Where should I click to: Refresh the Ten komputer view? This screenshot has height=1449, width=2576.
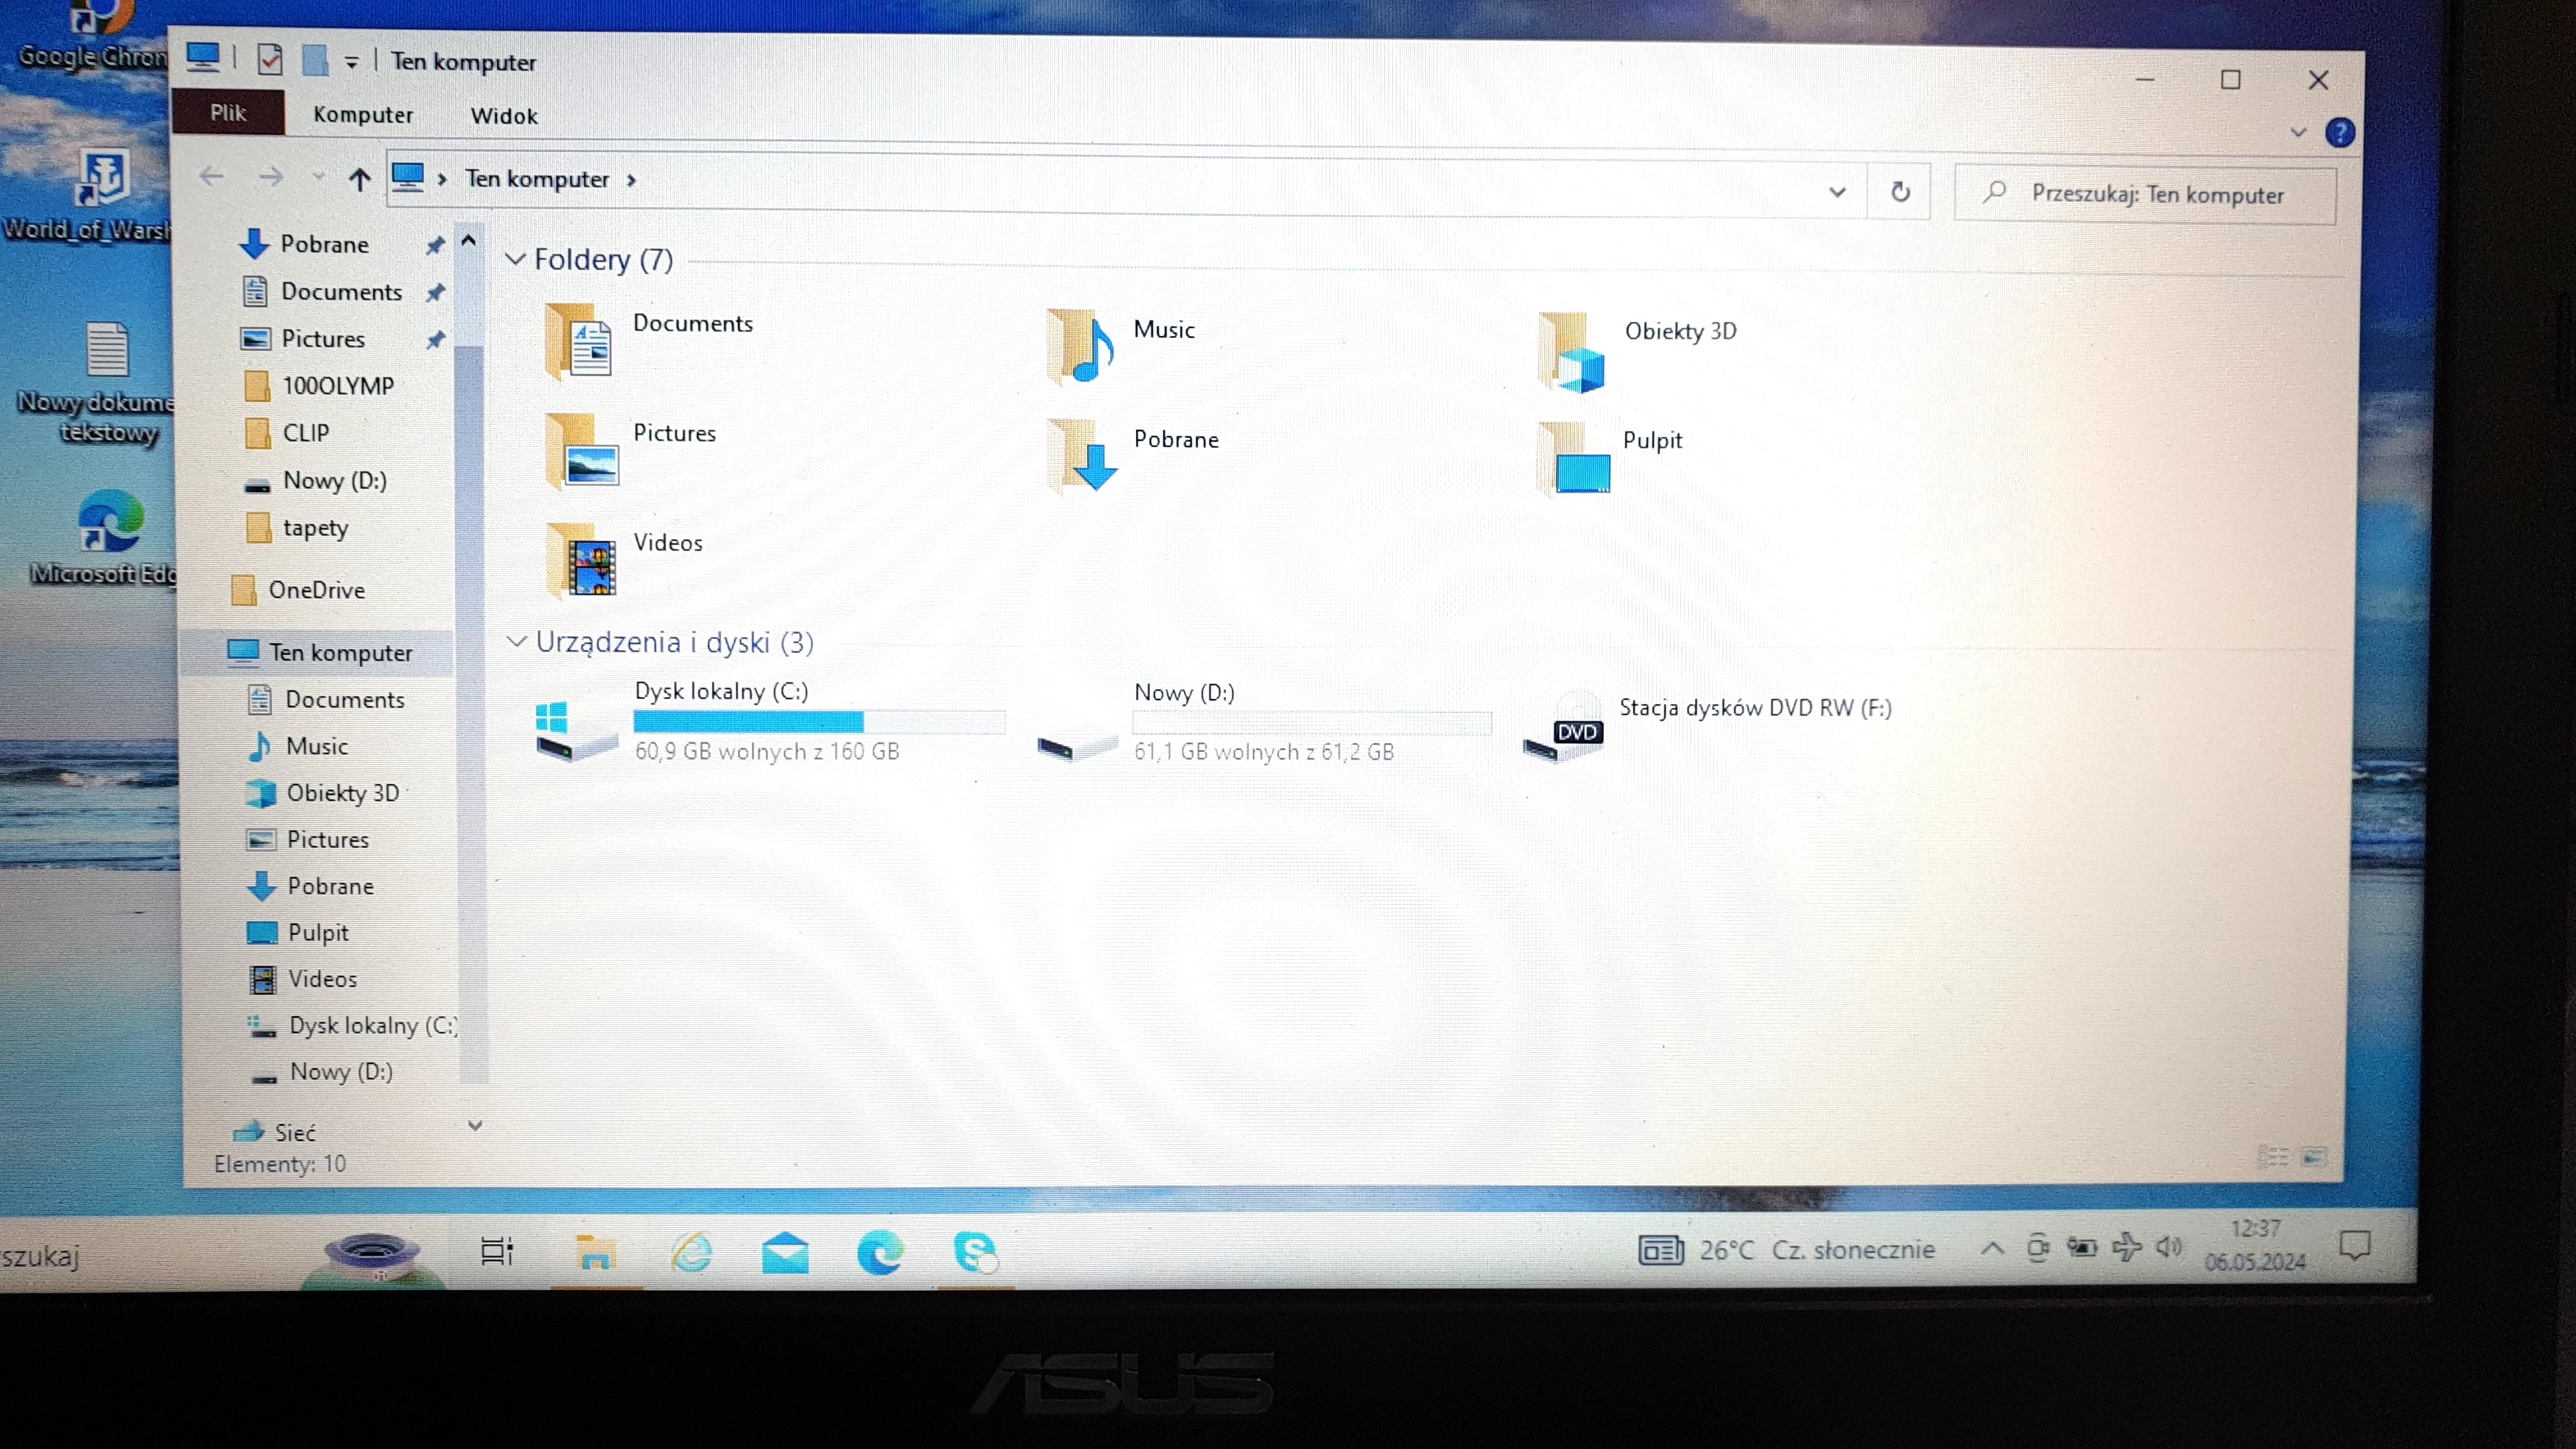(1900, 191)
